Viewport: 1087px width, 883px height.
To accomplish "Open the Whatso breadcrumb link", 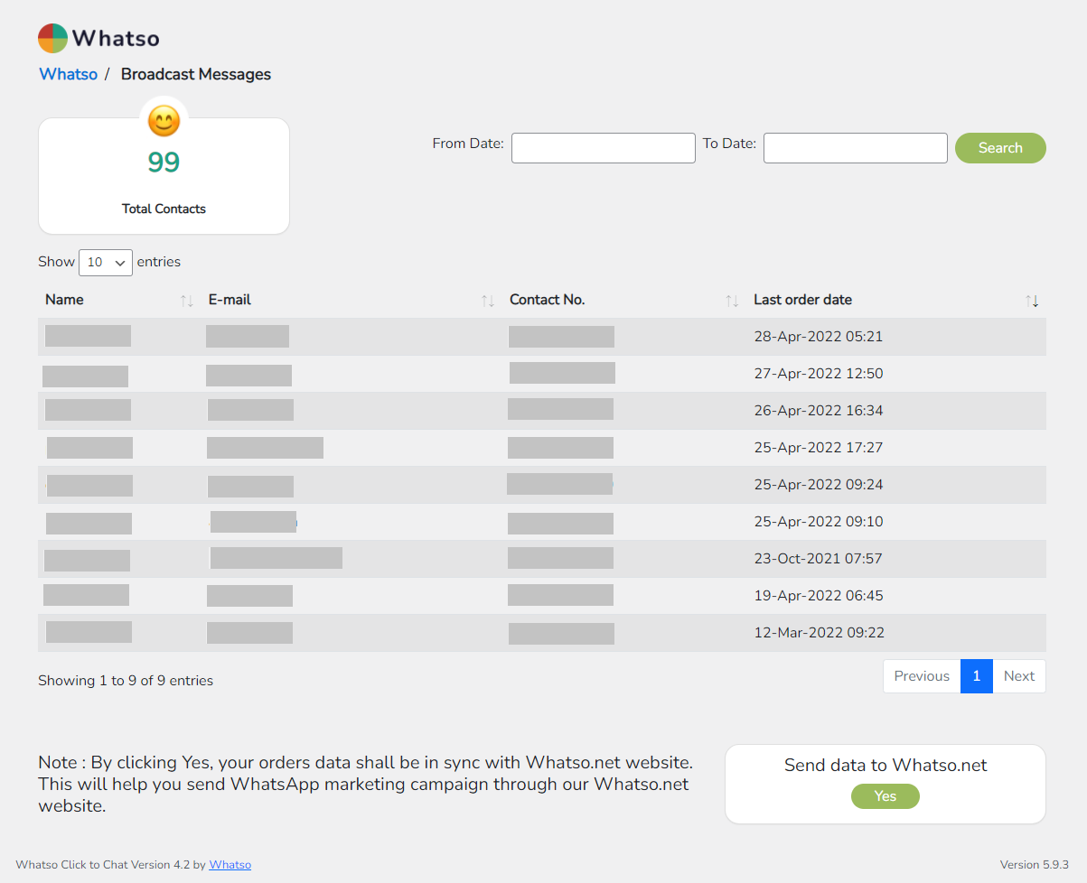I will click(x=69, y=74).
